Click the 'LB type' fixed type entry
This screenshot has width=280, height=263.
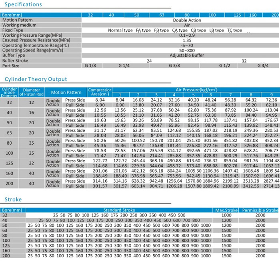pyautogui.click(x=216, y=30)
